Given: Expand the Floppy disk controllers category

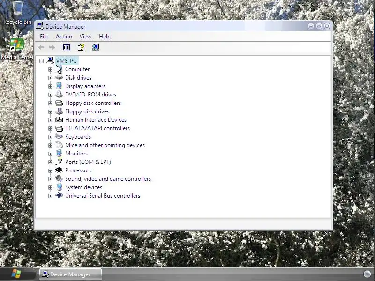Looking at the screenshot, I should [50, 103].
